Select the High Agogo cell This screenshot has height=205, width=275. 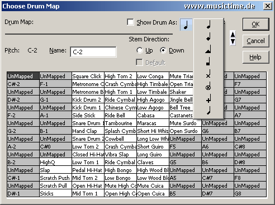[x=153, y=99]
